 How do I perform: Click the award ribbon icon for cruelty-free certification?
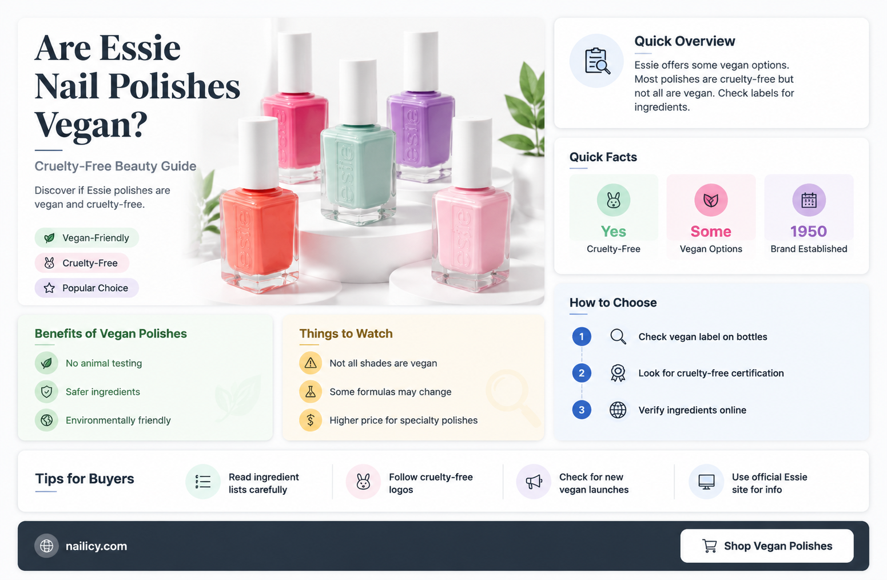[x=618, y=373]
